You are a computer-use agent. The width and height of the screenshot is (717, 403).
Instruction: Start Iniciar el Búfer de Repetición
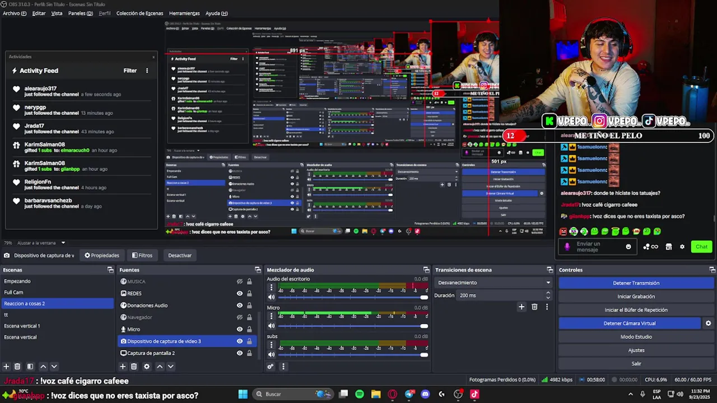pyautogui.click(x=636, y=310)
